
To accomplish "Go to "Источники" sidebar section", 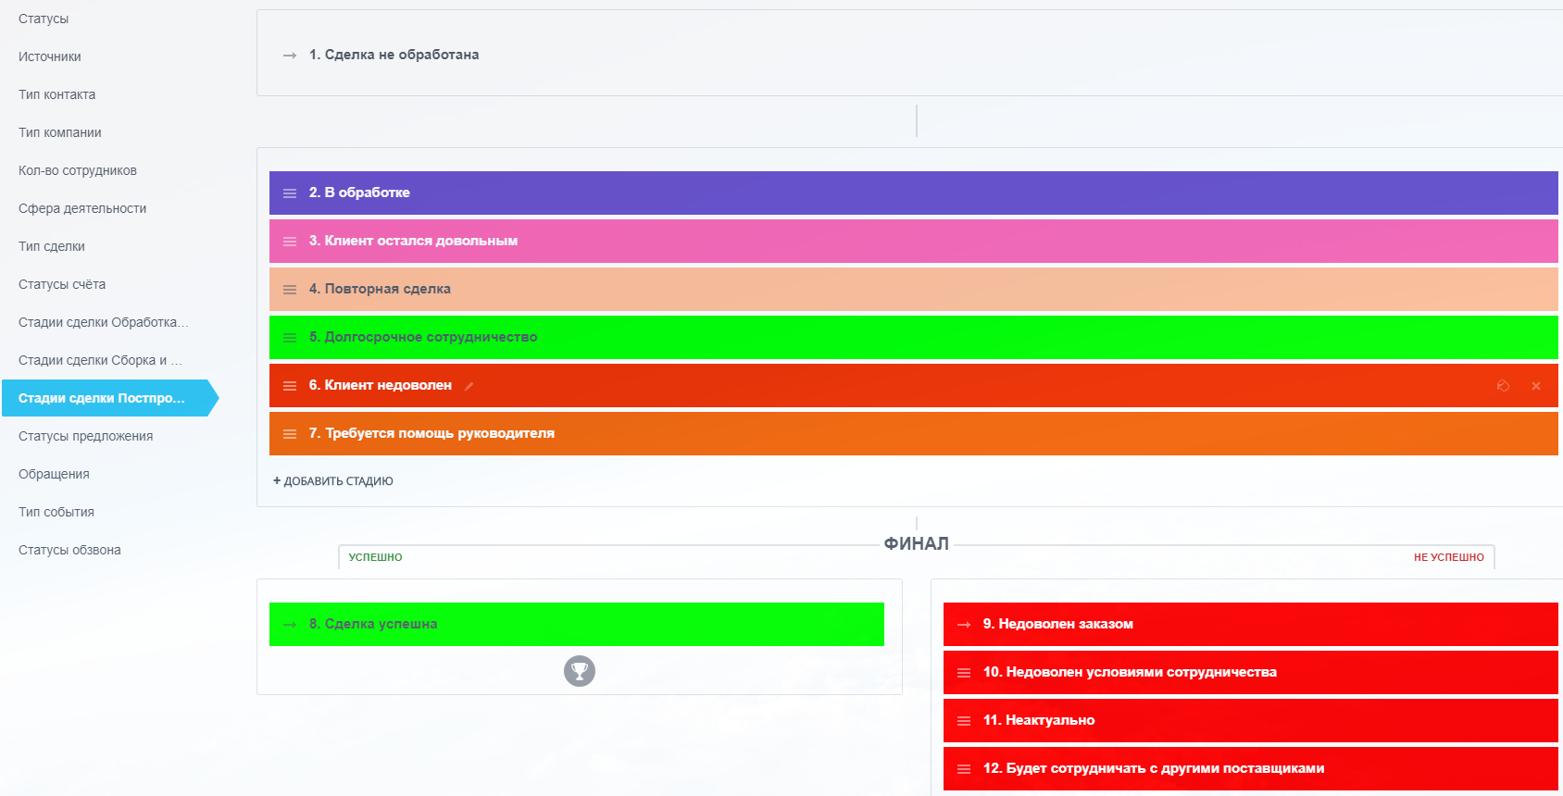I will [50, 56].
